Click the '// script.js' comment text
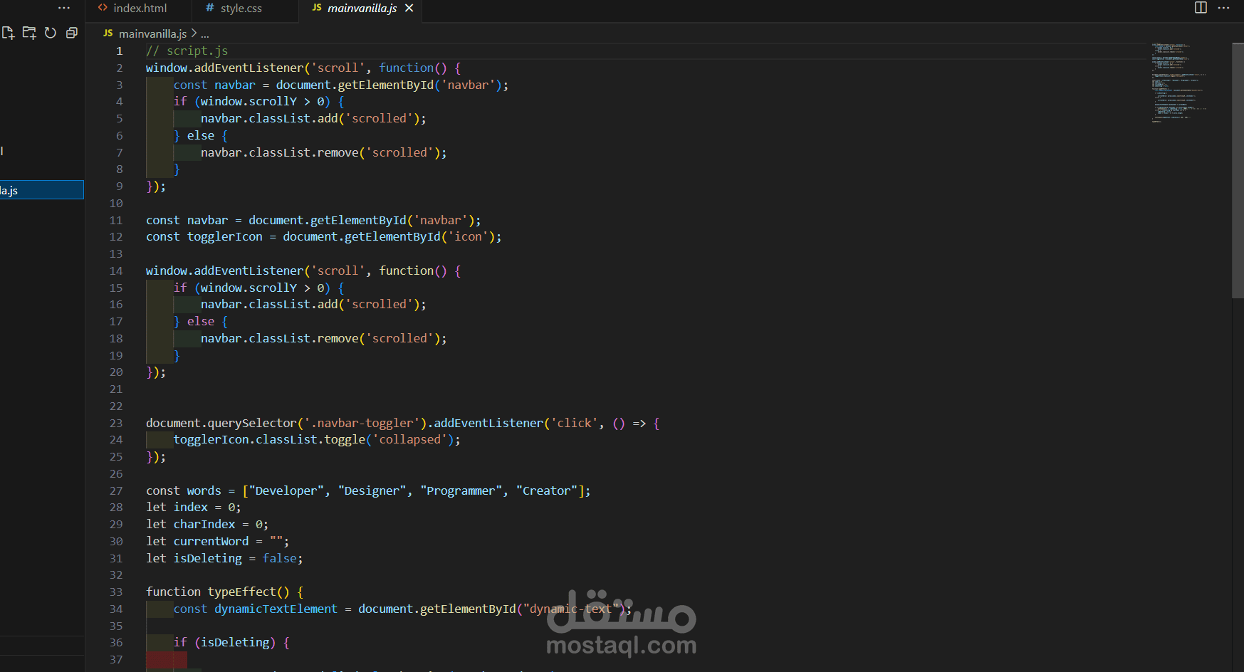The height and width of the screenshot is (672, 1244). (x=187, y=51)
